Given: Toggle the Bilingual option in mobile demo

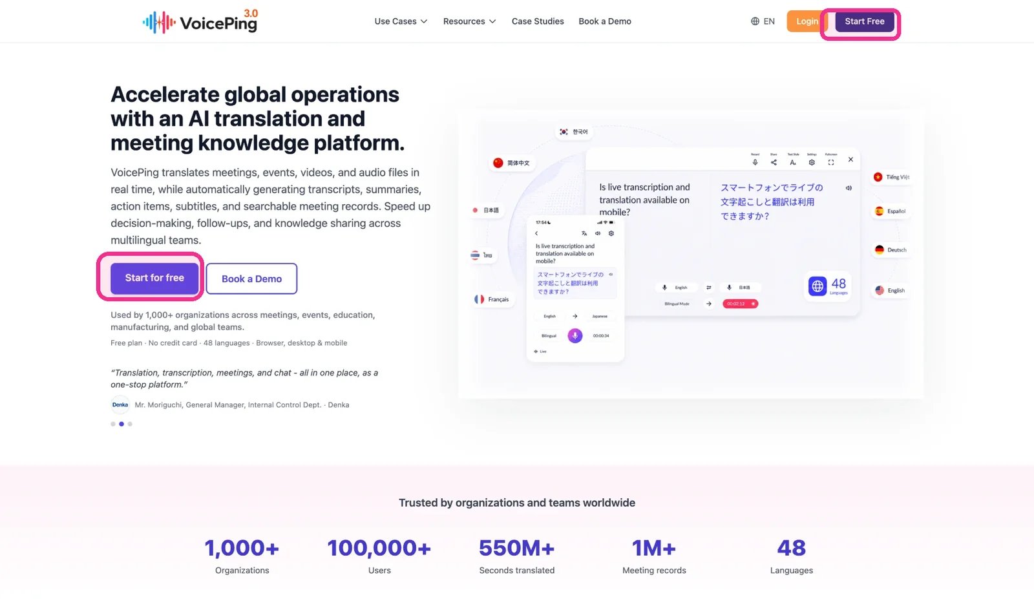Looking at the screenshot, I should pos(549,335).
